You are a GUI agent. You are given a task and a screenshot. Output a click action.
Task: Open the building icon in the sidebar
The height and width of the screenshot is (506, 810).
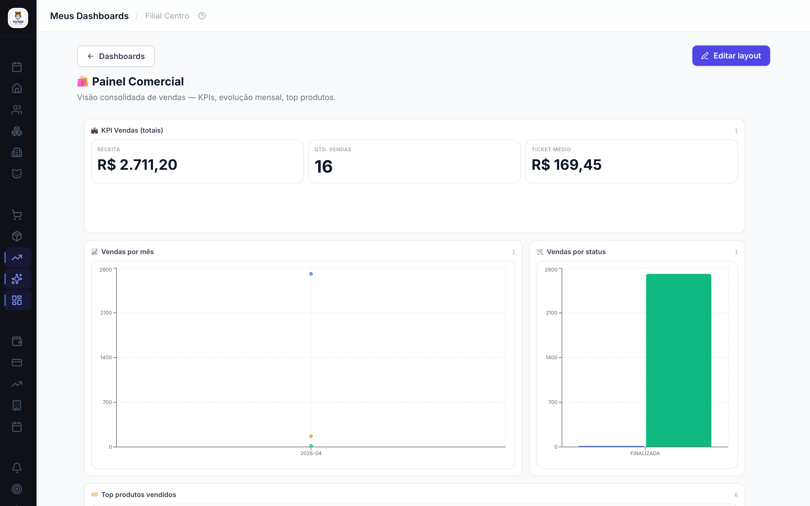pyautogui.click(x=17, y=153)
